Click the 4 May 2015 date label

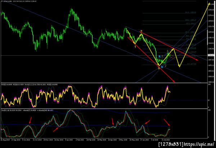pyautogui.click(x=123, y=140)
